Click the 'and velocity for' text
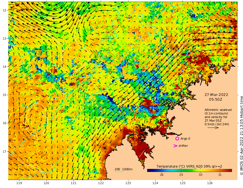Image resolution: width=243 pixels, height=188 pixels. pyautogui.click(x=216, y=117)
